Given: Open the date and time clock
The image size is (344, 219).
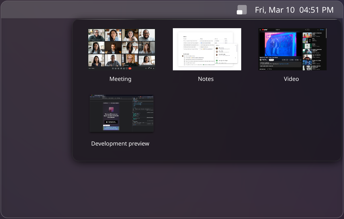Looking at the screenshot, I should pyautogui.click(x=294, y=10).
